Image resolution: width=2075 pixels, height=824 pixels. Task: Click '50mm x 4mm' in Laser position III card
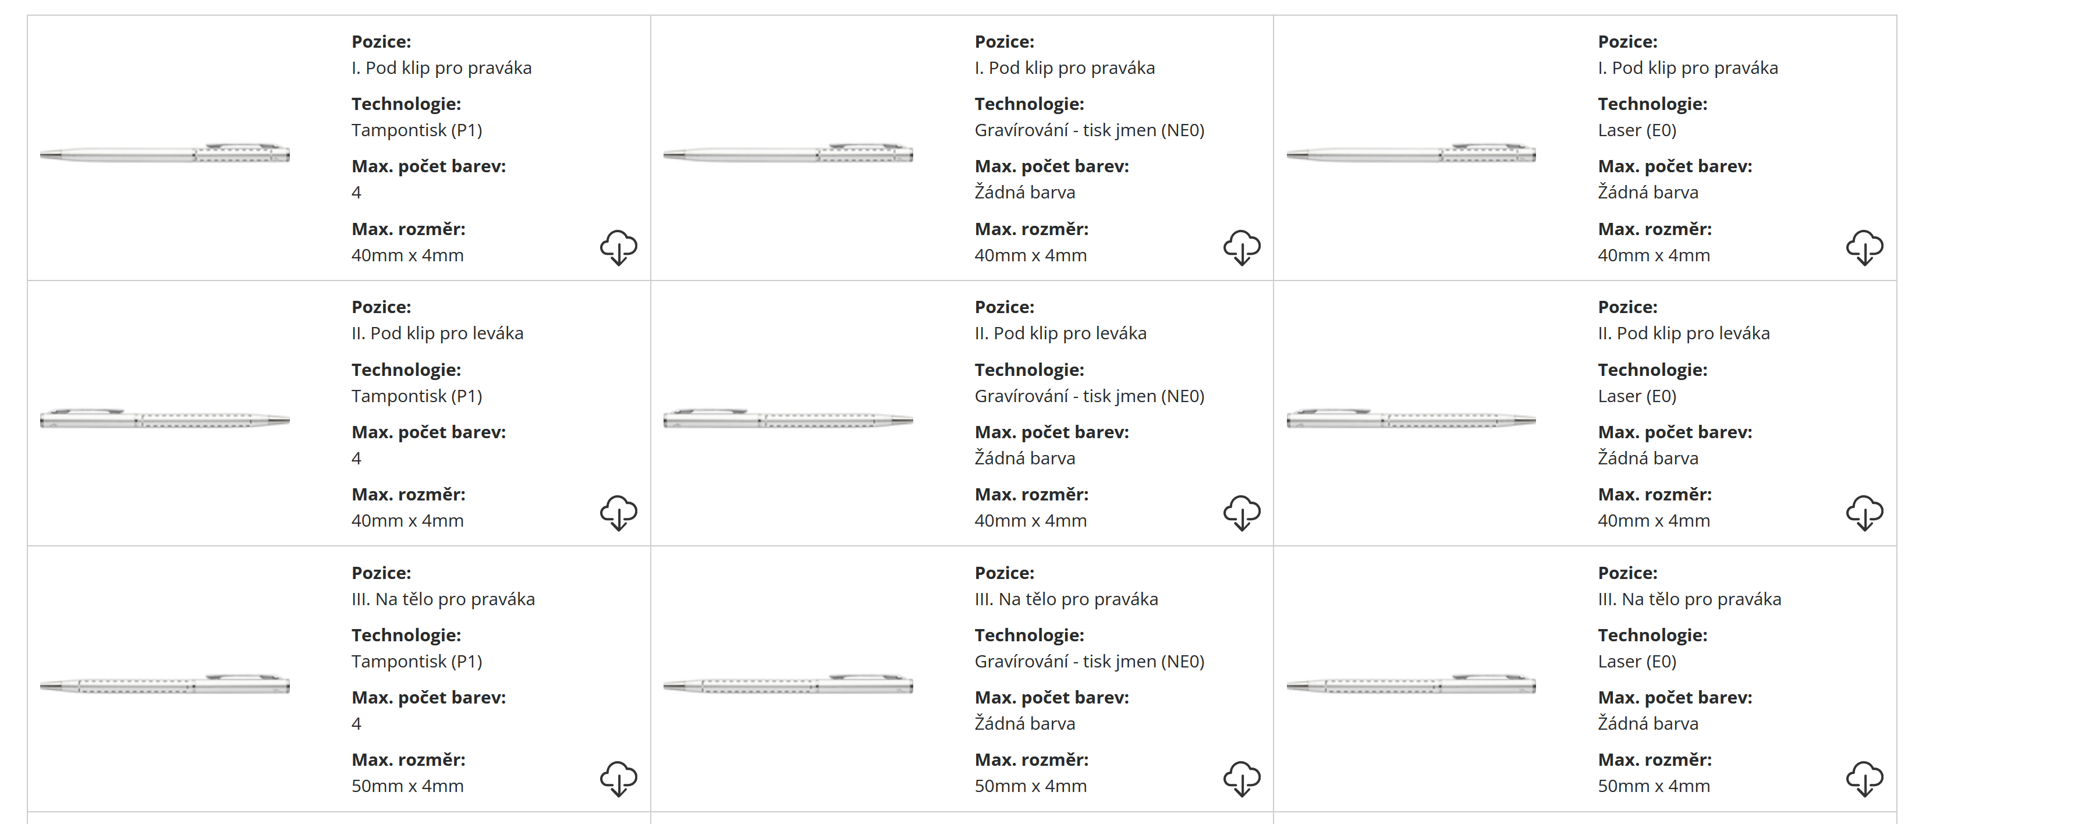click(x=1653, y=786)
